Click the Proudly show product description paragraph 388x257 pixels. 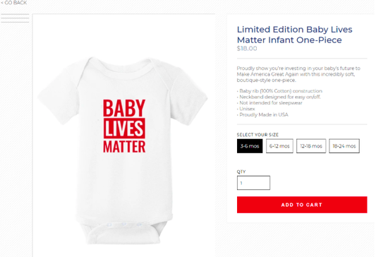(x=298, y=74)
